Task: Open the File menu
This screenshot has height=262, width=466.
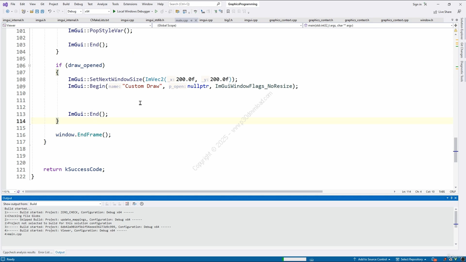Action: click(13, 4)
